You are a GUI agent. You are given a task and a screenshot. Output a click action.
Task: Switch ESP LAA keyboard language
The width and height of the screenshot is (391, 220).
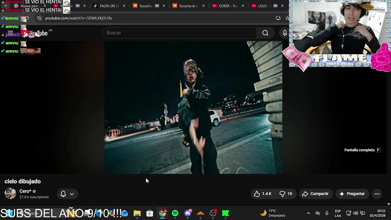[x=338, y=213]
